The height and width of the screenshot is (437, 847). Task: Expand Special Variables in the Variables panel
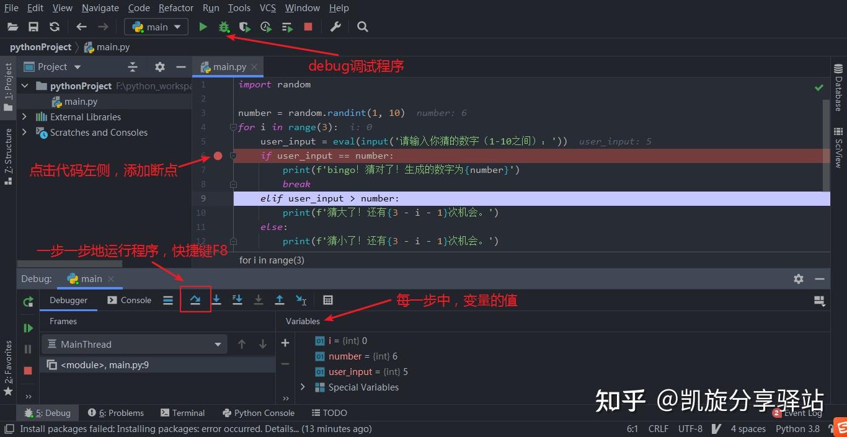pos(303,387)
